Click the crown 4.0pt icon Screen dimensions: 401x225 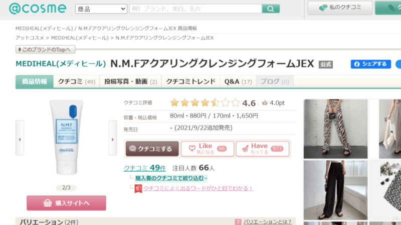265,103
